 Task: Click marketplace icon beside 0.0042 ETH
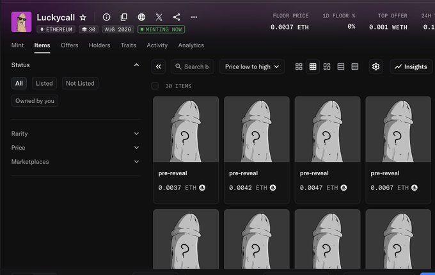click(273, 187)
